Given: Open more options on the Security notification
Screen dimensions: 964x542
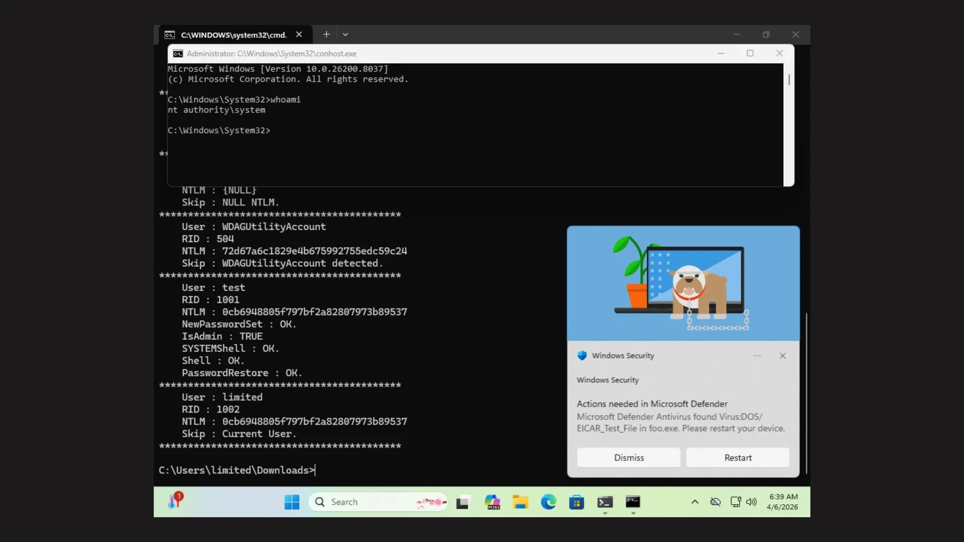Looking at the screenshot, I should point(757,355).
